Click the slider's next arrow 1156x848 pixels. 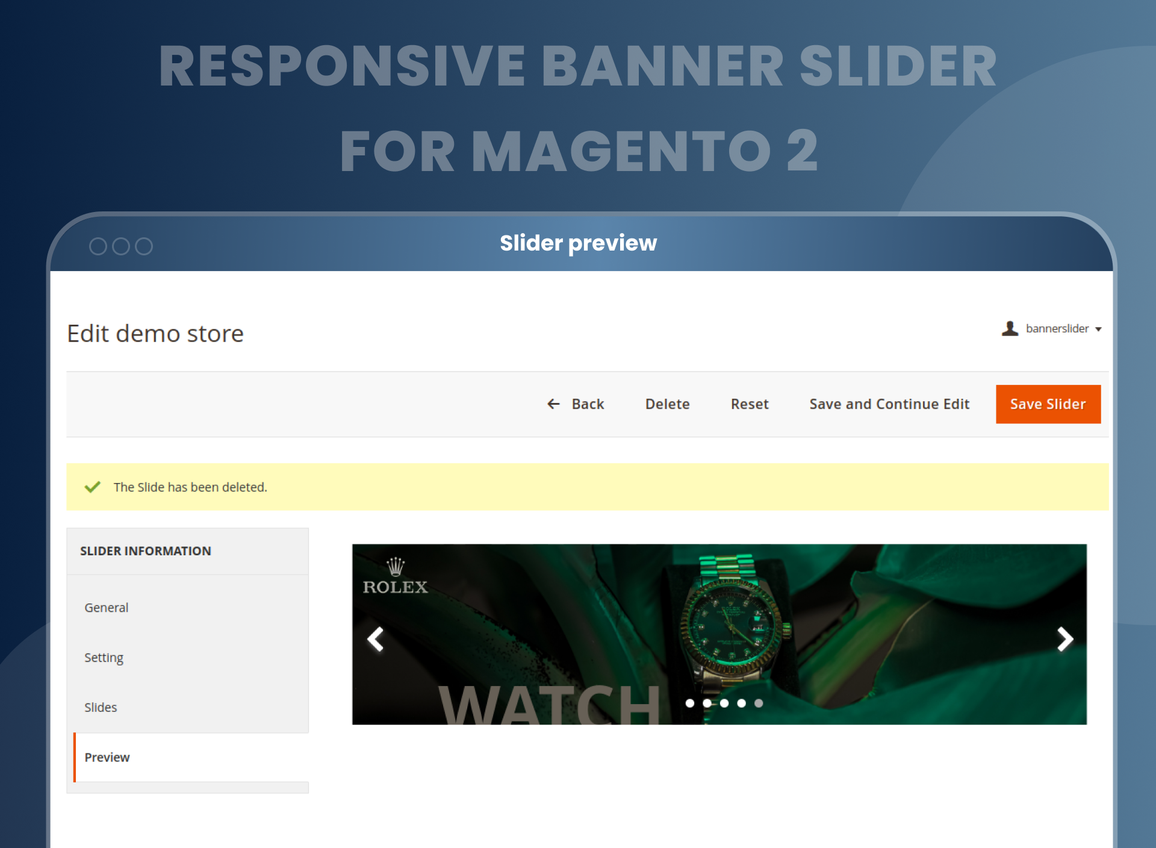click(1064, 639)
